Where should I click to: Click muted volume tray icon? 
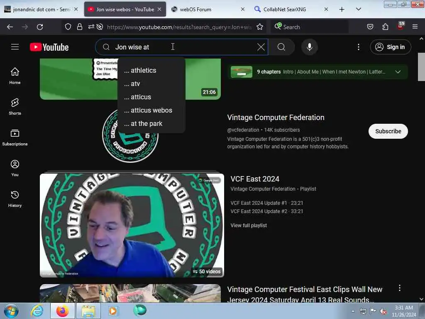pyautogui.click(x=383, y=312)
